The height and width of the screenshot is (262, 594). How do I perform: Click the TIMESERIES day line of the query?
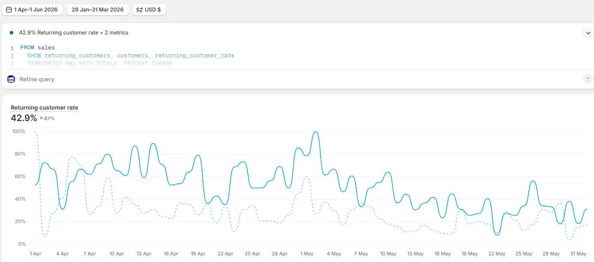tap(100, 64)
